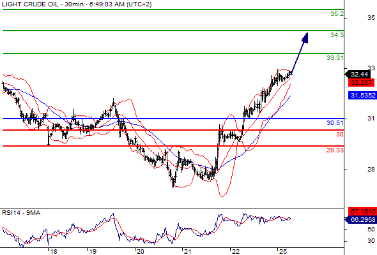377x255 pixels.
Task: Click the red 67.1646 RSI value tag
Action: 362,212
